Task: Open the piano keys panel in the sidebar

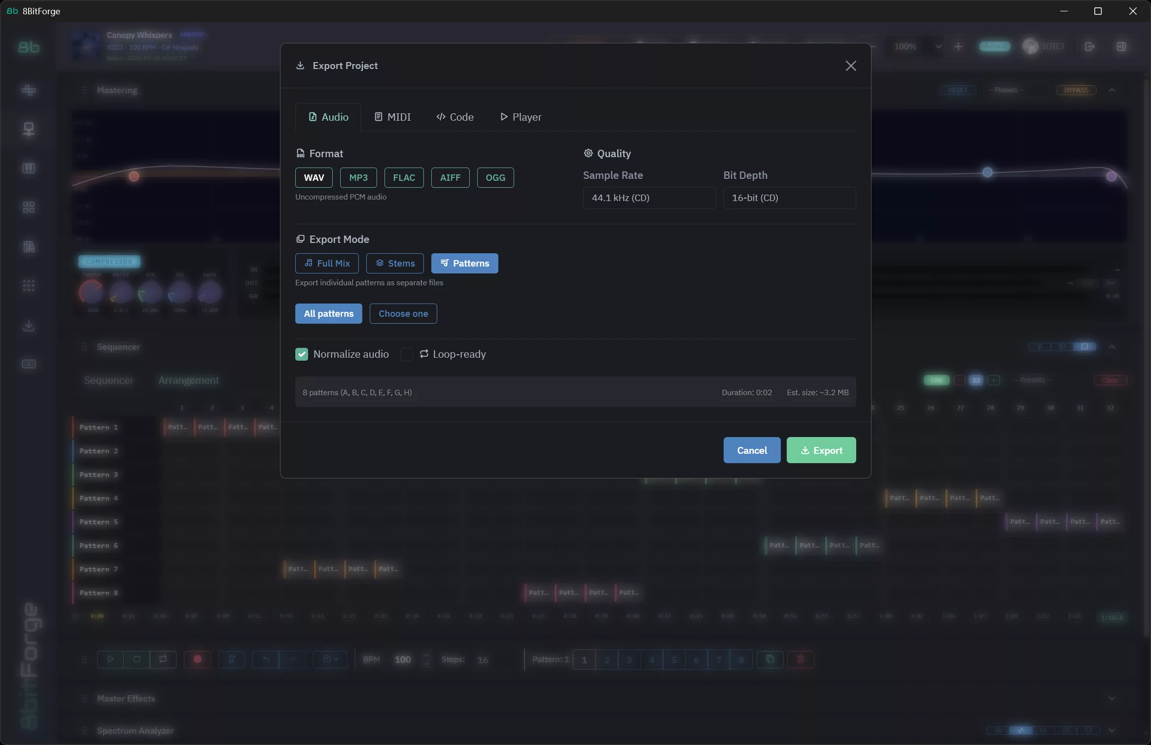Action: point(29,168)
